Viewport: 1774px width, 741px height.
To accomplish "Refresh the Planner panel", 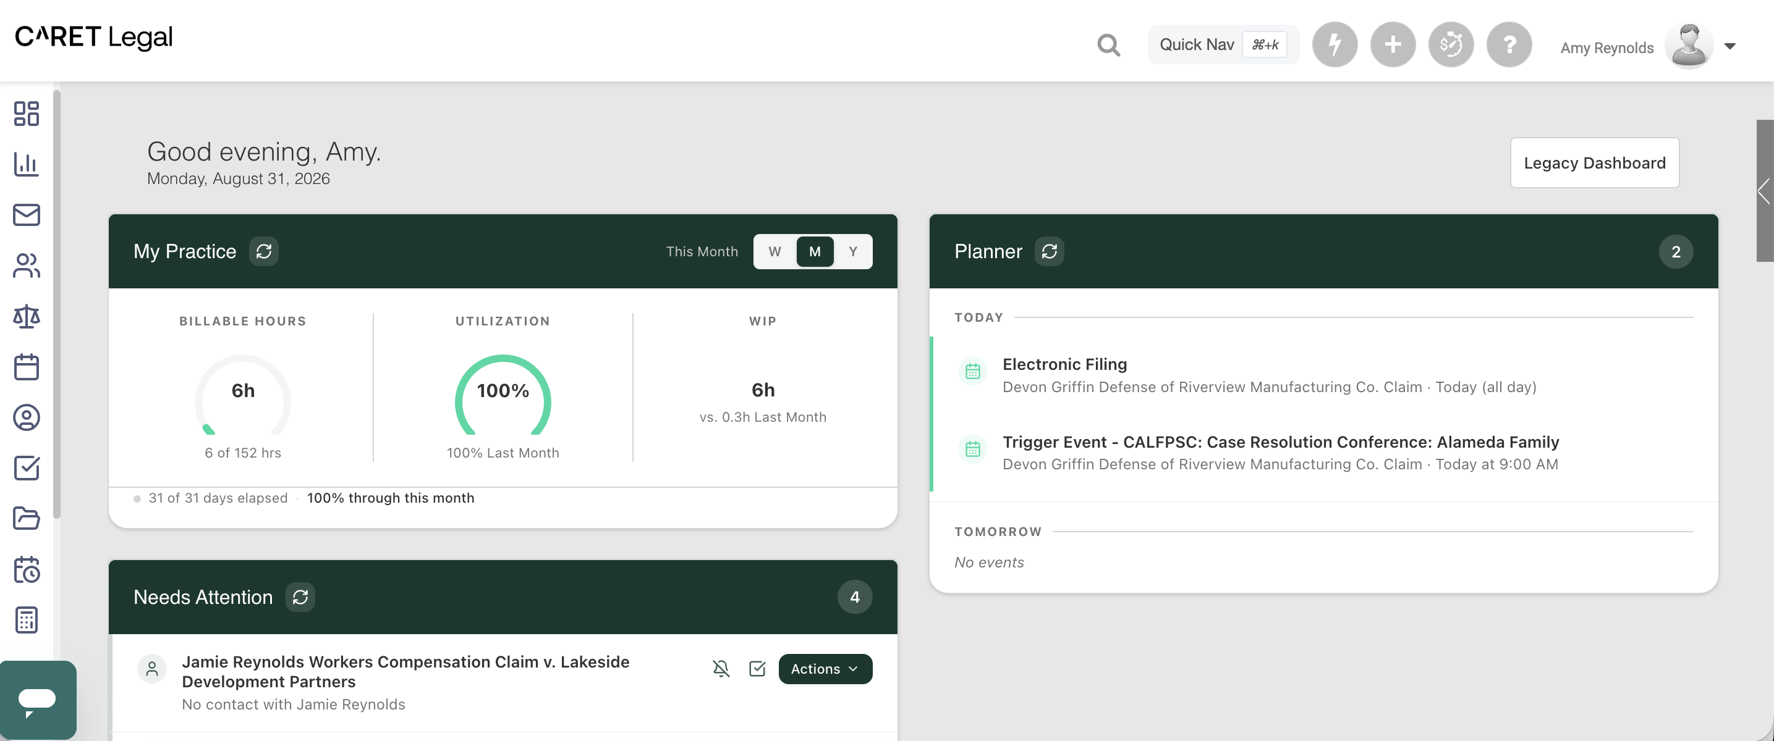I will [1049, 251].
